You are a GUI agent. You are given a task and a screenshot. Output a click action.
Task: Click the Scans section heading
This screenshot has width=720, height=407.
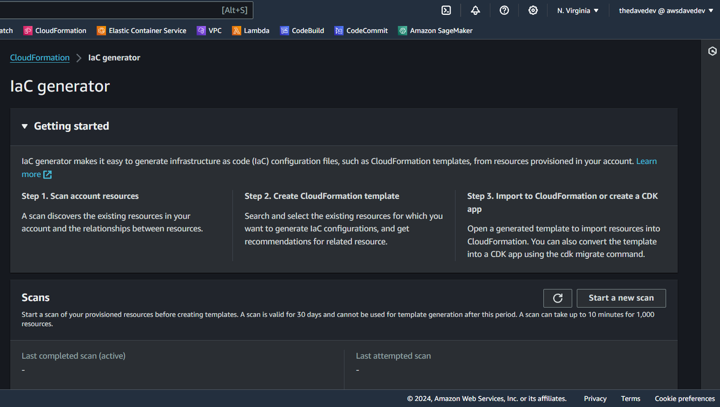coord(35,298)
